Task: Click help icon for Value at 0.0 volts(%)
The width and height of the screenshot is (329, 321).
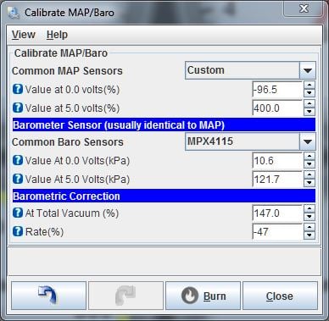Action: (x=18, y=89)
